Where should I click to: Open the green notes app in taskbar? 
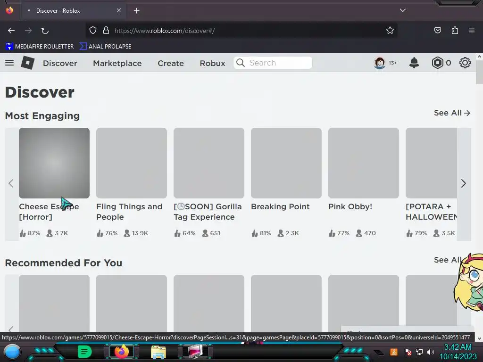click(84, 352)
